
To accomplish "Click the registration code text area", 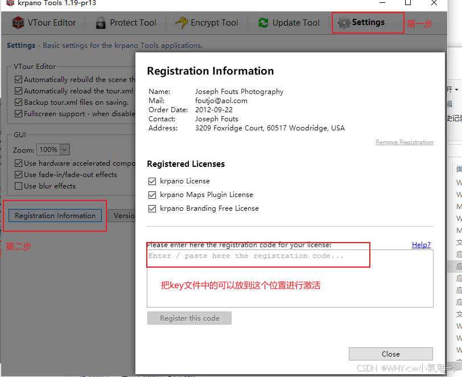I will (x=290, y=278).
